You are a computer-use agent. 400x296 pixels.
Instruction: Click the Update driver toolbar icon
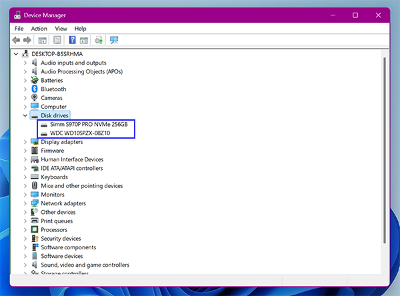point(99,40)
